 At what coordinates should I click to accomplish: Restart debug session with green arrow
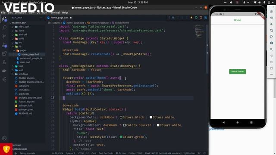pyautogui.click(x=196, y=18)
